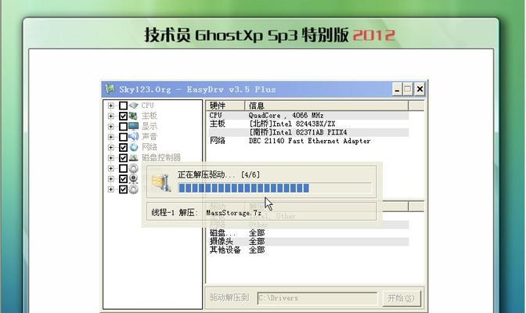Image resolution: width=526 pixels, height=313 pixels.
Task: Click the EasyDrv title bar app icon
Action: pos(110,89)
